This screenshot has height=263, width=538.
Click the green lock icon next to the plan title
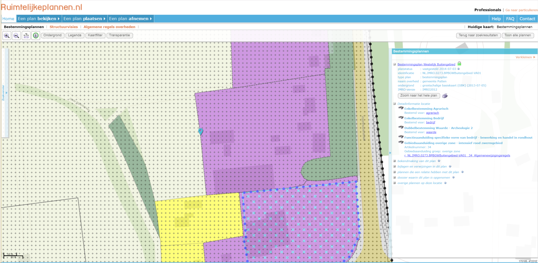460,64
